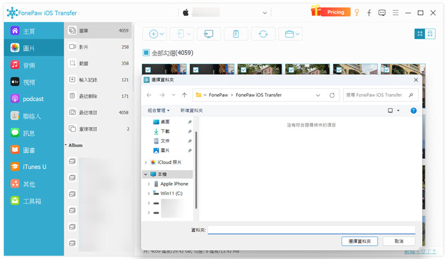The width and height of the screenshot is (448, 259).
Task: Click the export to PC icon
Action: [x=208, y=34]
